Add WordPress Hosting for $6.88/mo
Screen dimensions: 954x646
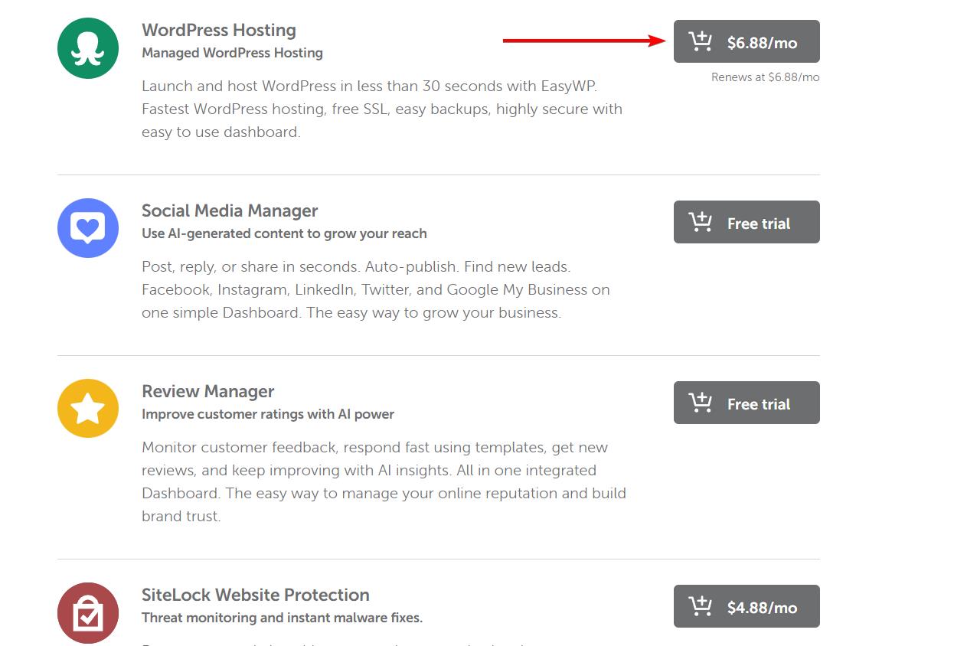coord(747,42)
